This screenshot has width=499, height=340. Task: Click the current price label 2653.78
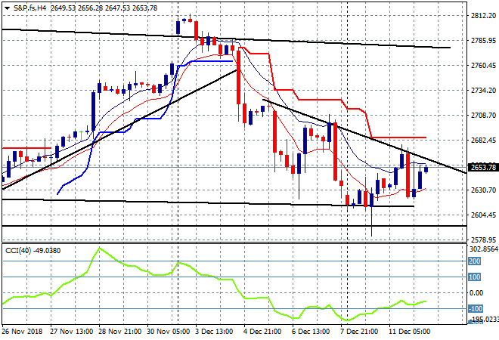[483, 167]
